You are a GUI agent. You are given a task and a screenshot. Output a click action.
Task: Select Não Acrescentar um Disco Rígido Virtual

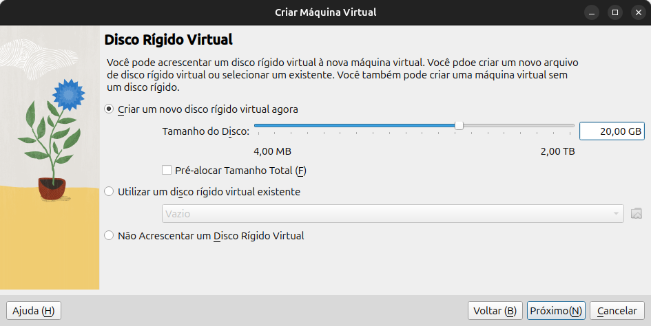[109, 236]
